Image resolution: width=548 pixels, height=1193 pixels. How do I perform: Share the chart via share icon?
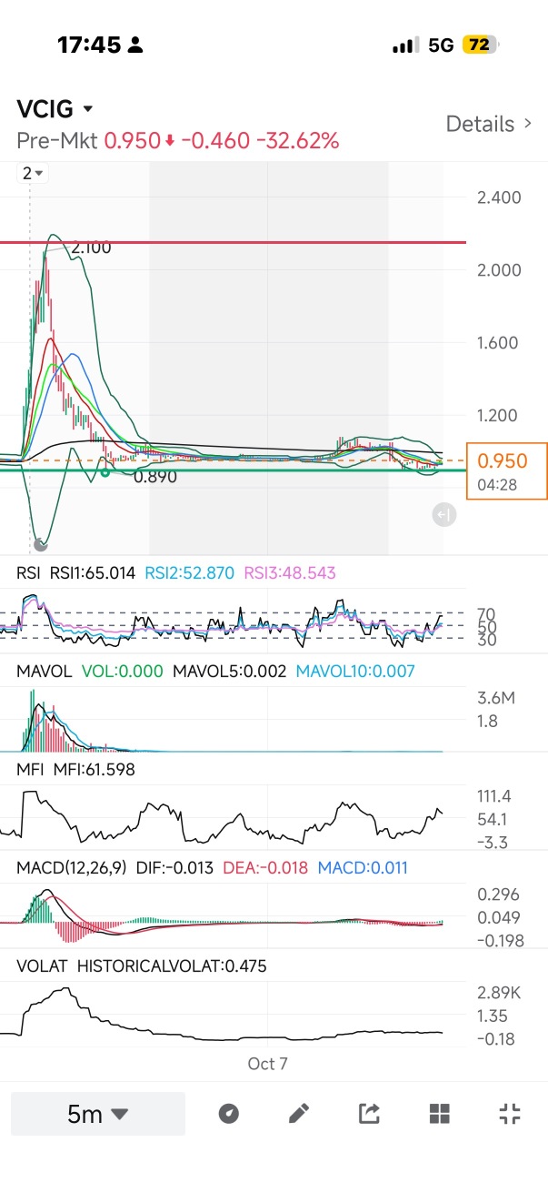[369, 1113]
